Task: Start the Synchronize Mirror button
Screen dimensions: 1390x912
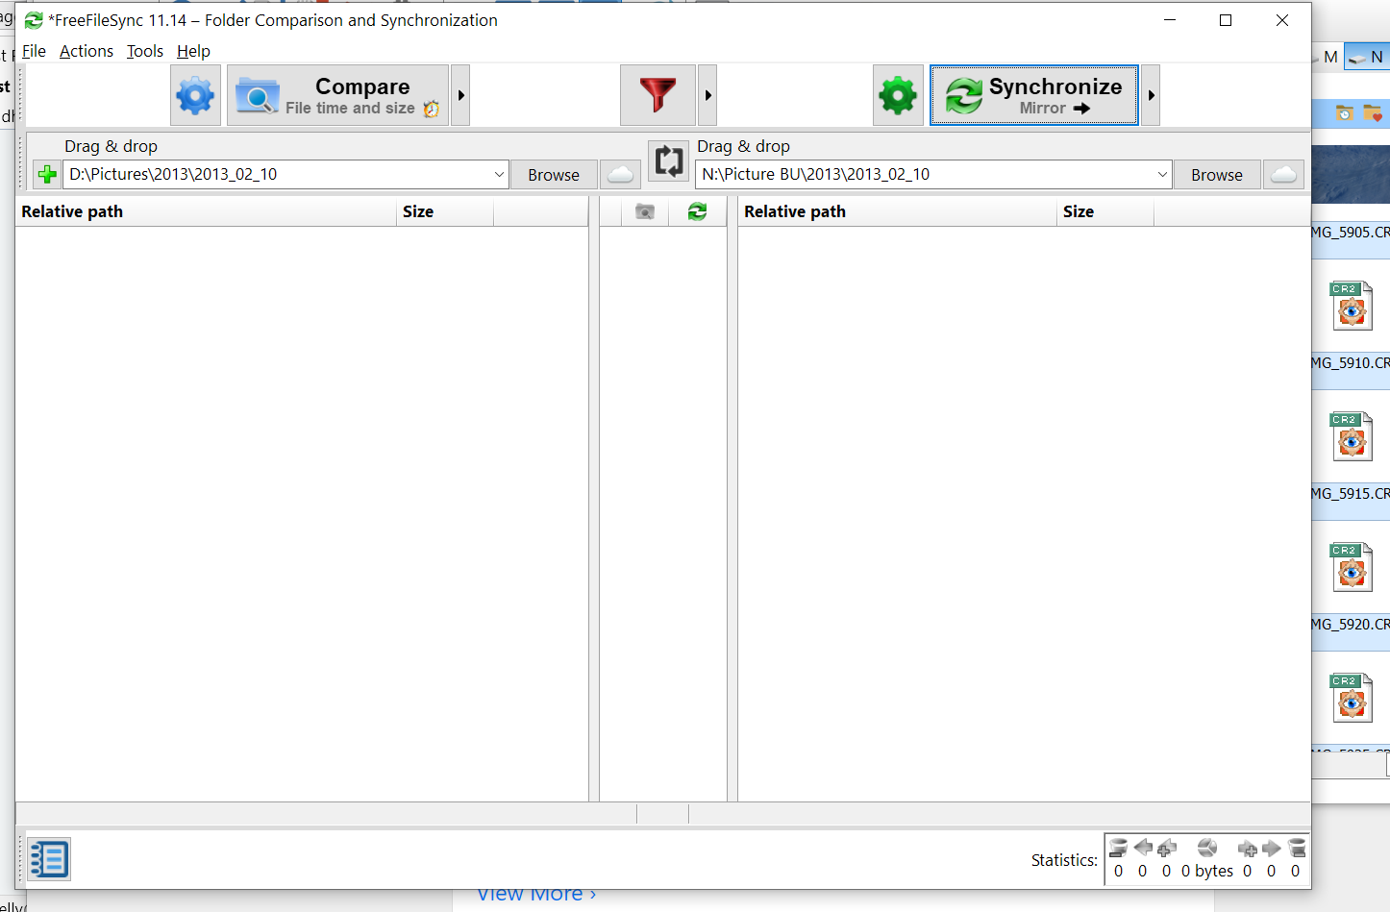Action: [x=1034, y=95]
